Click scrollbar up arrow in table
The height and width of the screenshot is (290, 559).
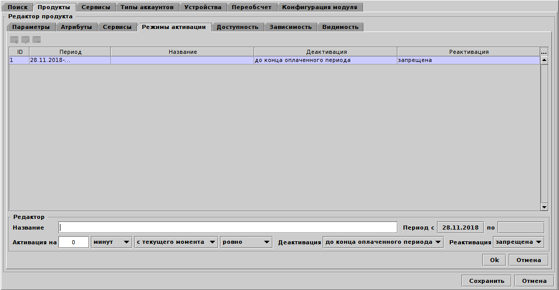coord(544,60)
